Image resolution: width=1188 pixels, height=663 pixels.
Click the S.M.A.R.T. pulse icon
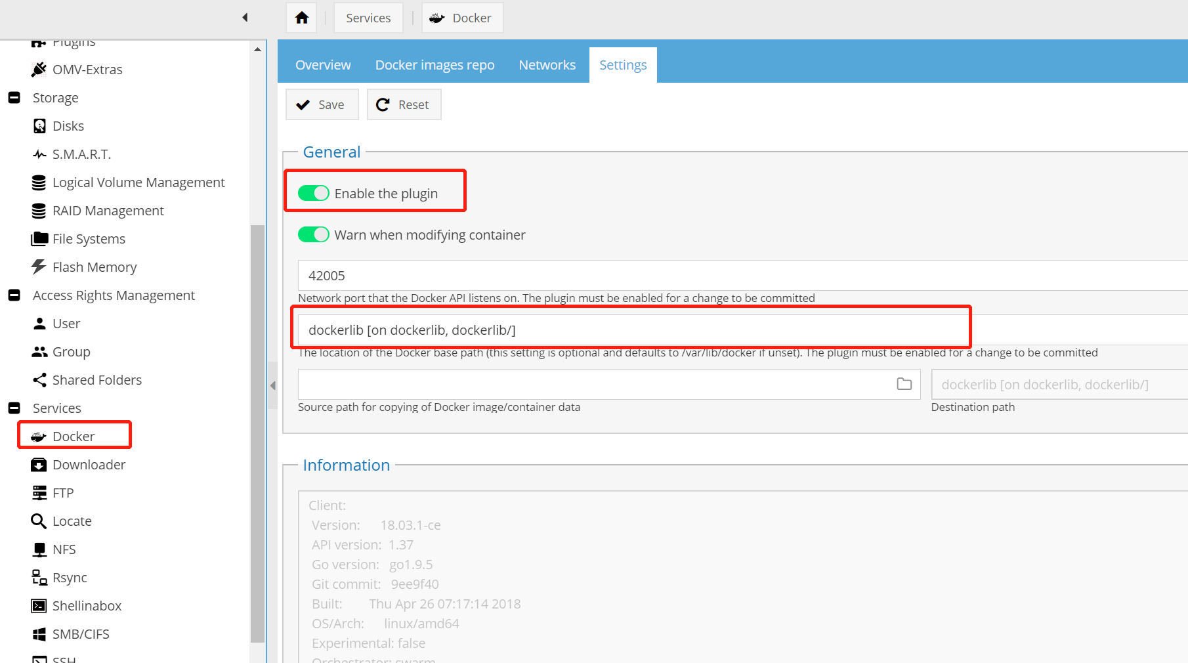pyautogui.click(x=39, y=154)
